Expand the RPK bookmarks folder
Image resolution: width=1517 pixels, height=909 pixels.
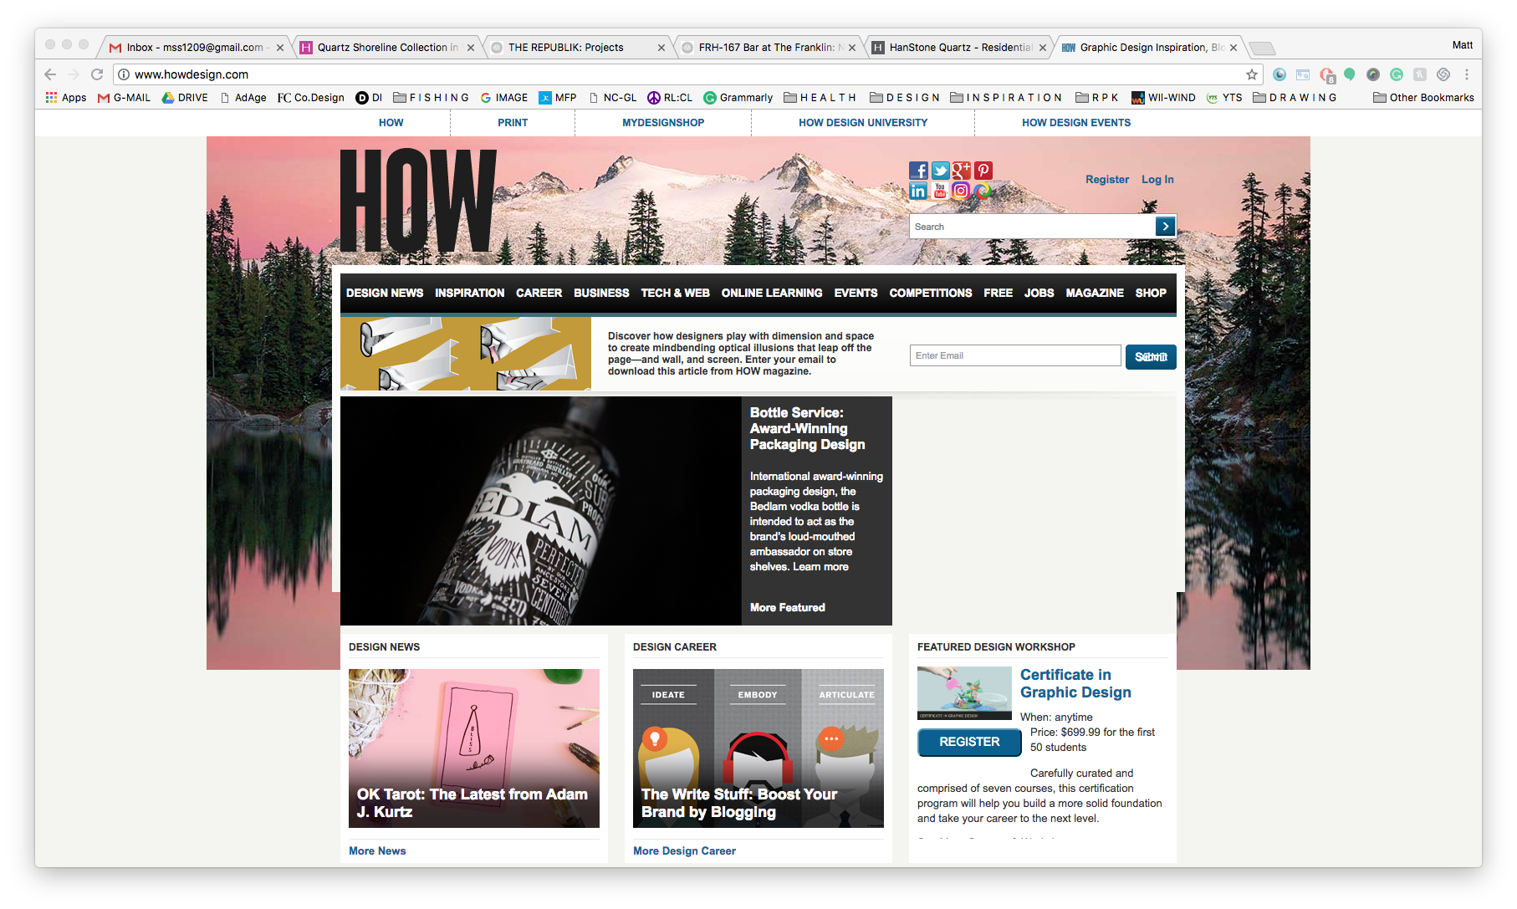pyautogui.click(x=1097, y=98)
